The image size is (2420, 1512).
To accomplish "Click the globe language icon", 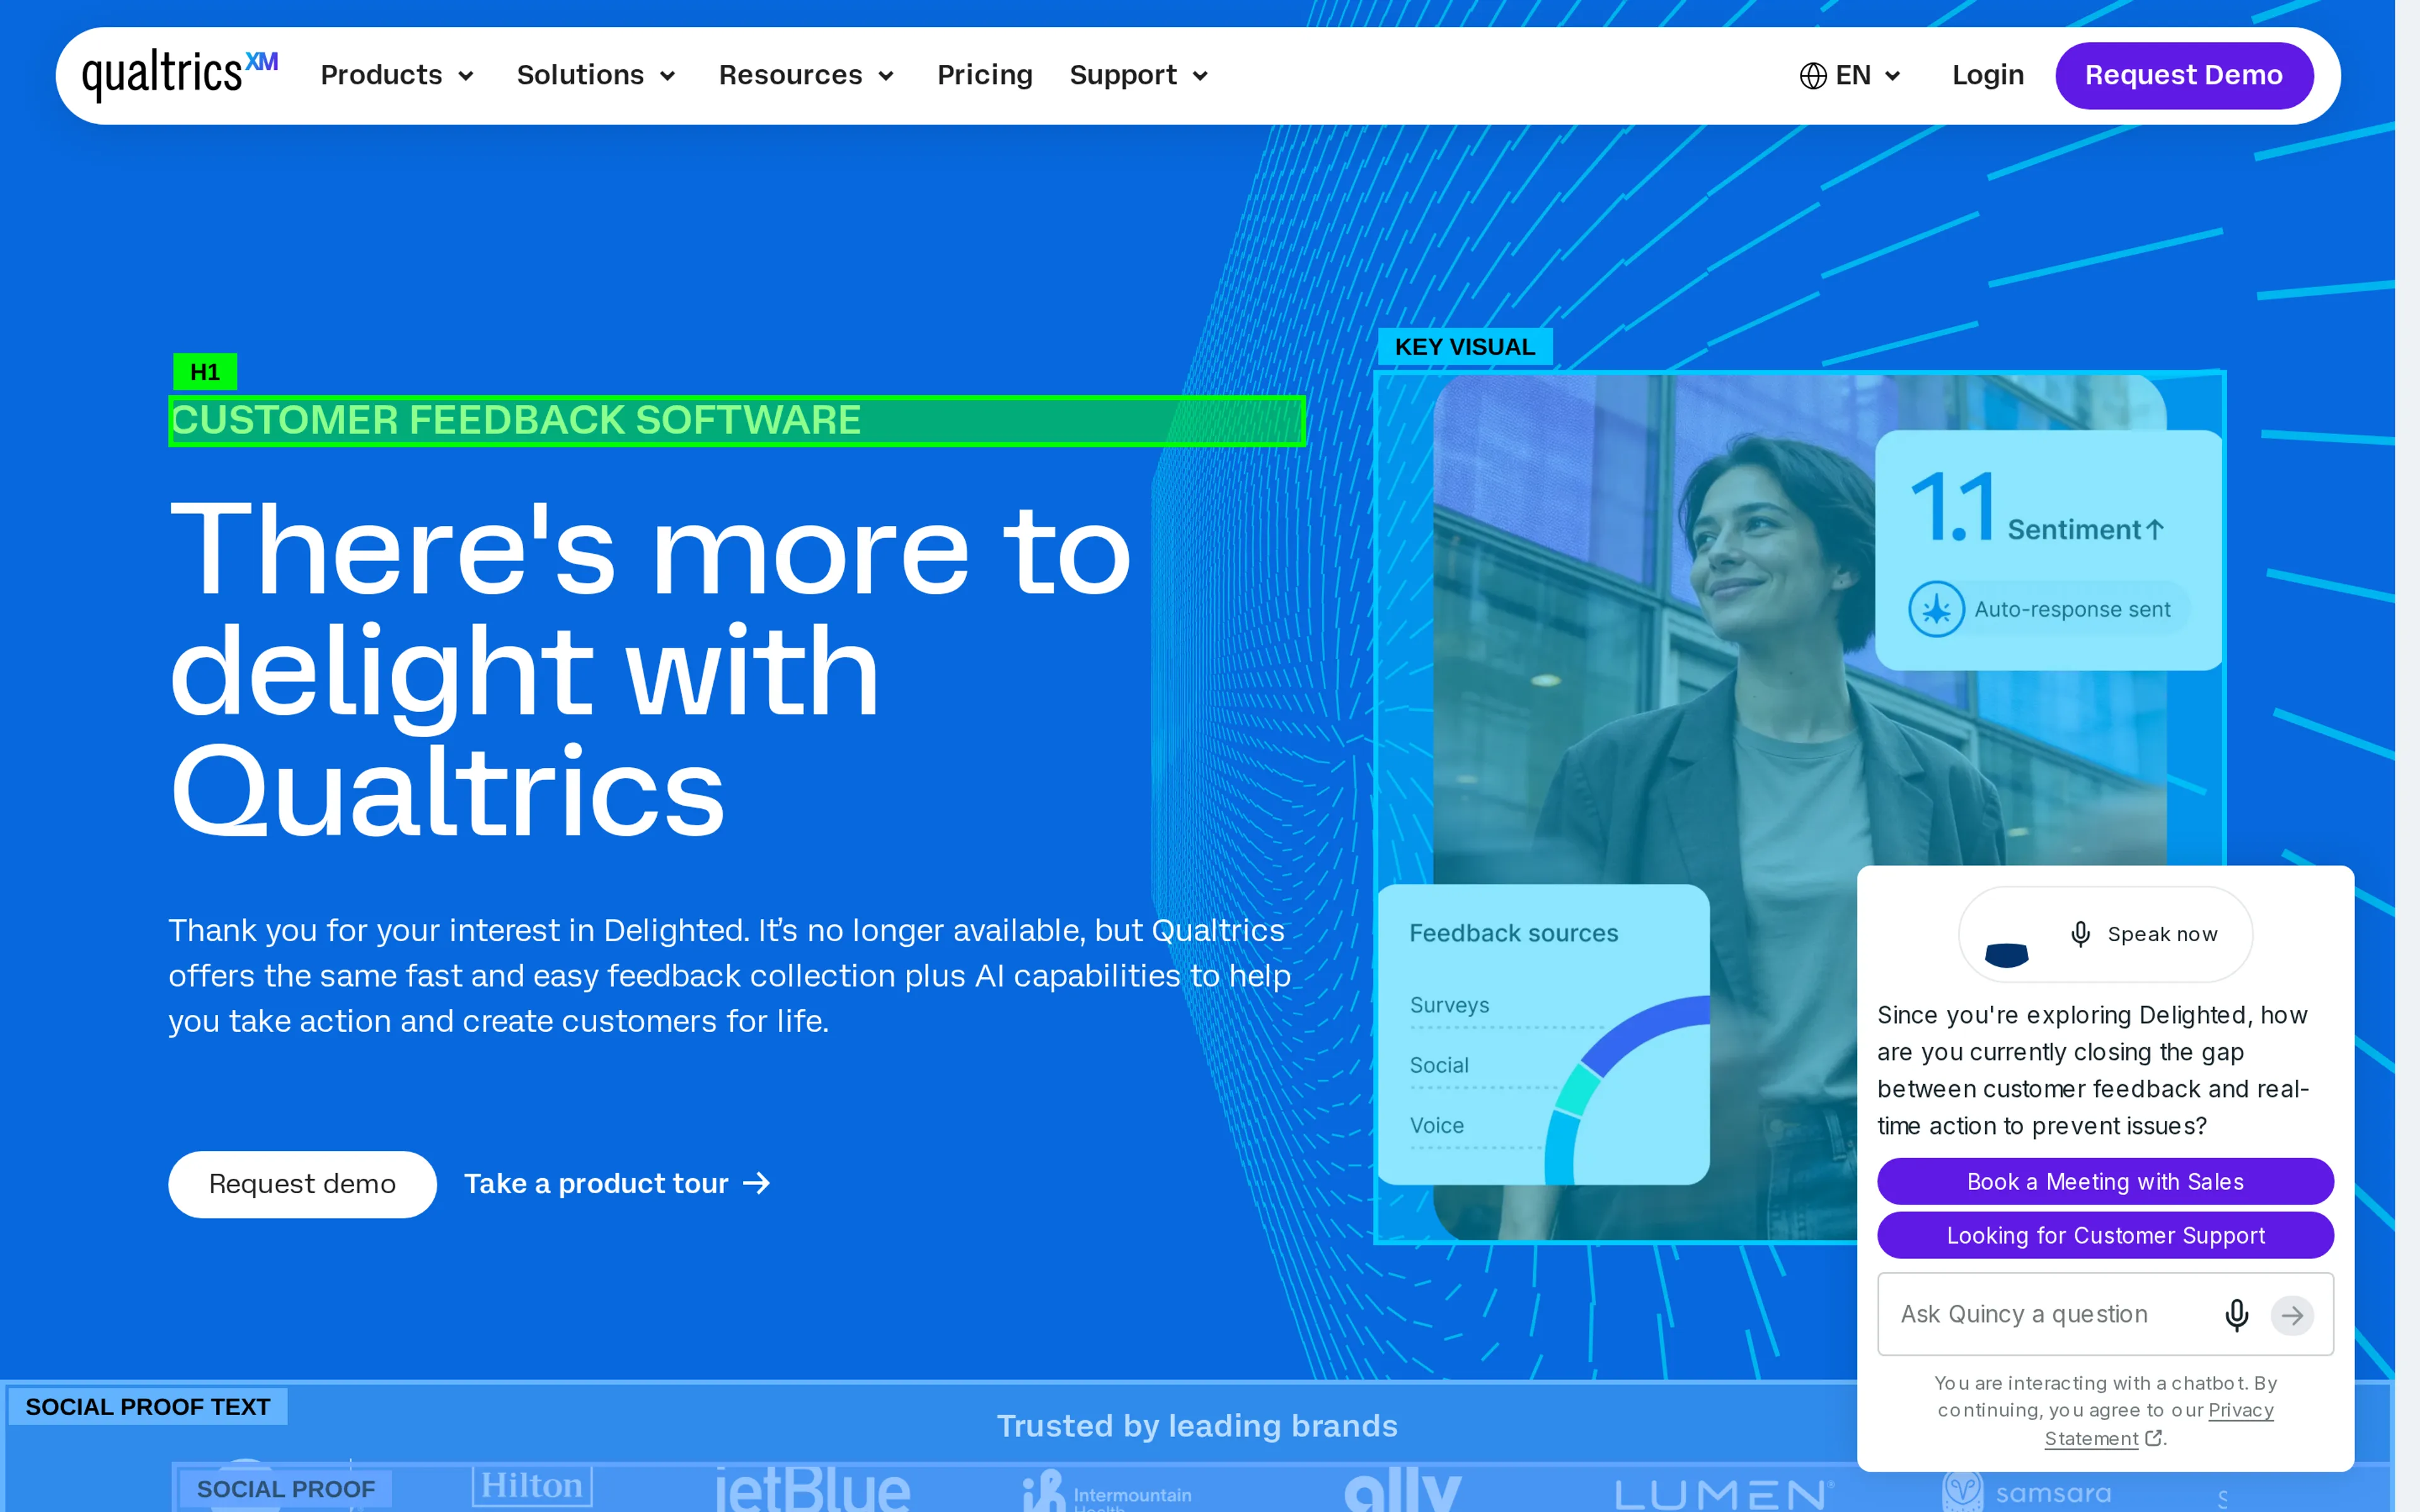I will click(x=1813, y=76).
